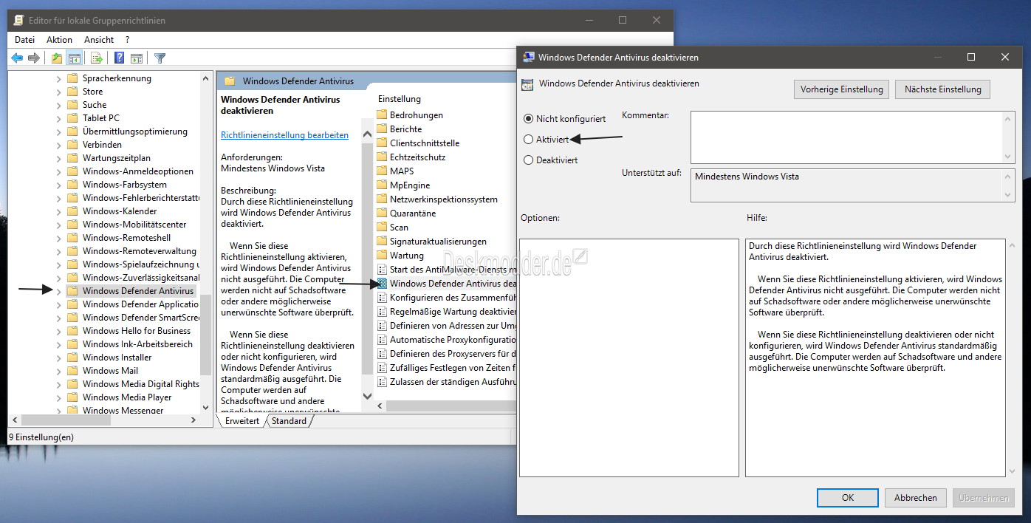Click the blue Back arrow in toolbar
Image resolution: width=1031 pixels, height=523 pixels.
[x=17, y=58]
